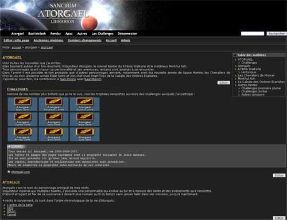Open the Juillet 2006 challenge trophy

[22, 119]
